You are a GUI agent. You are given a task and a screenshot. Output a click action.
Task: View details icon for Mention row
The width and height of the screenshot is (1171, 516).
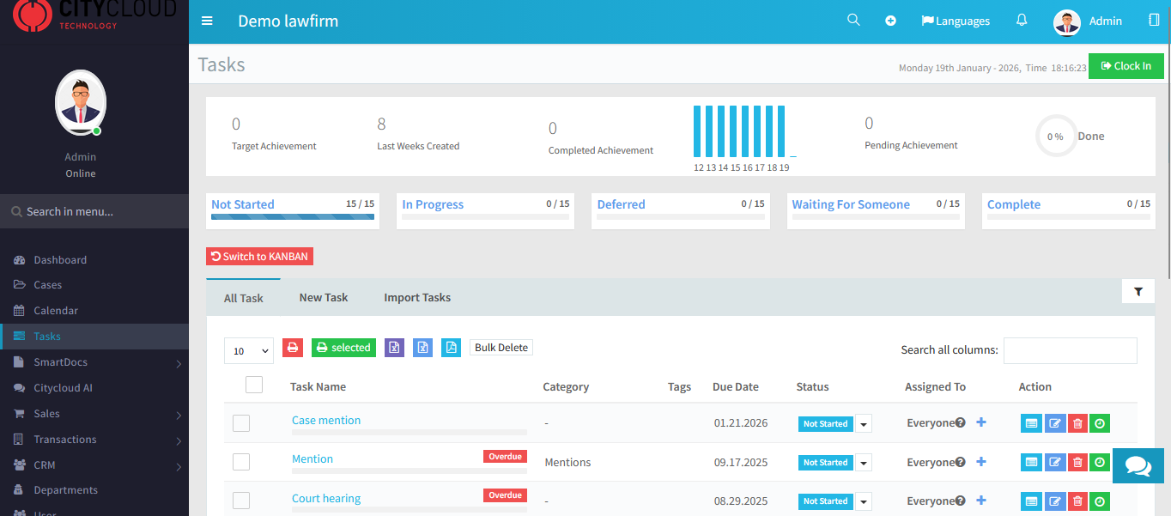click(x=1031, y=462)
